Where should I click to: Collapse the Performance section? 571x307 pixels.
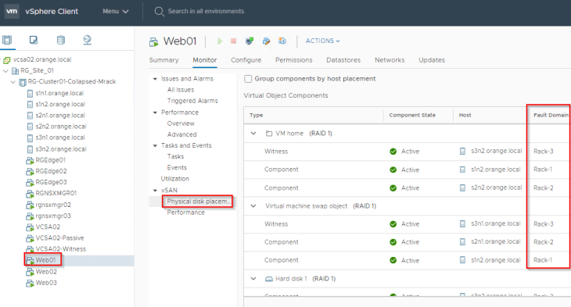(x=155, y=112)
